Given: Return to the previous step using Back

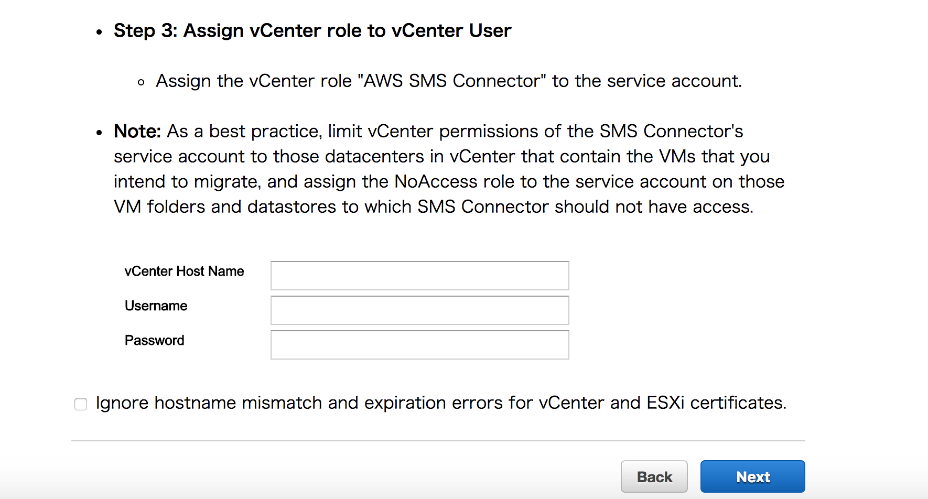Looking at the screenshot, I should click(x=654, y=476).
